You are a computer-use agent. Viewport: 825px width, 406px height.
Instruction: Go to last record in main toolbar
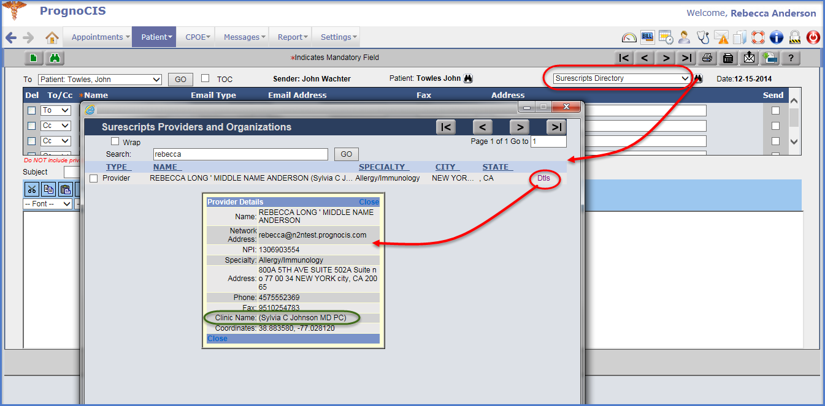[686, 58]
